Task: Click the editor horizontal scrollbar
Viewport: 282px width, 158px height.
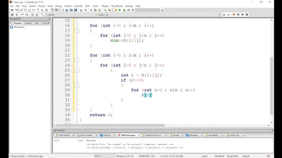Action: coord(111,126)
